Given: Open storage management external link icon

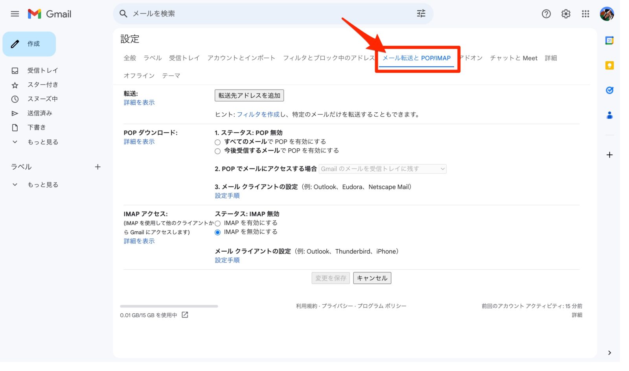Looking at the screenshot, I should click(x=185, y=315).
